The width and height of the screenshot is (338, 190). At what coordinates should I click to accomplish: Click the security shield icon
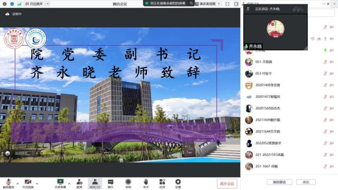click(x=12, y=4)
